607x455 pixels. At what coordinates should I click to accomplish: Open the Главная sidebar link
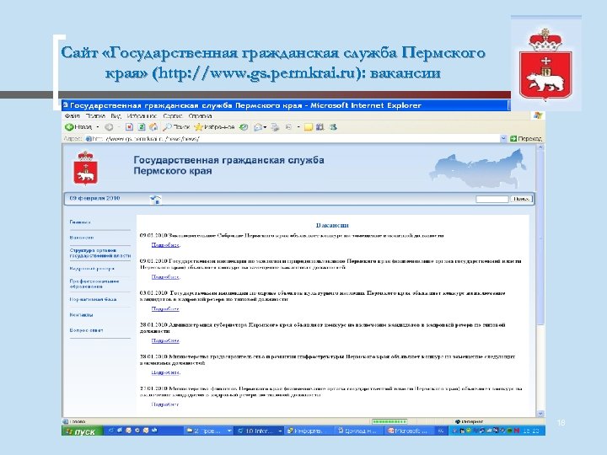[80, 222]
